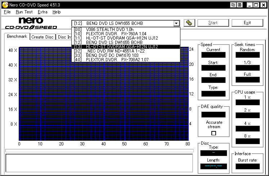Screen dimensions: 269x176
Task: Select PLEXTOR DVDR PX-760A 1.04 drive
Action: 126,34
